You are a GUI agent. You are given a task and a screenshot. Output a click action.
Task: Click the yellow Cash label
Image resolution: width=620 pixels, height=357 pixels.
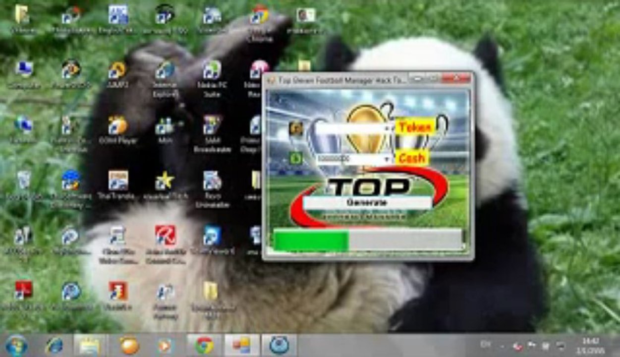(412, 158)
